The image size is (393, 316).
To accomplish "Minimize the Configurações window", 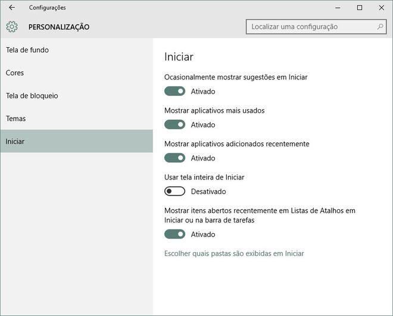I will coord(338,8).
